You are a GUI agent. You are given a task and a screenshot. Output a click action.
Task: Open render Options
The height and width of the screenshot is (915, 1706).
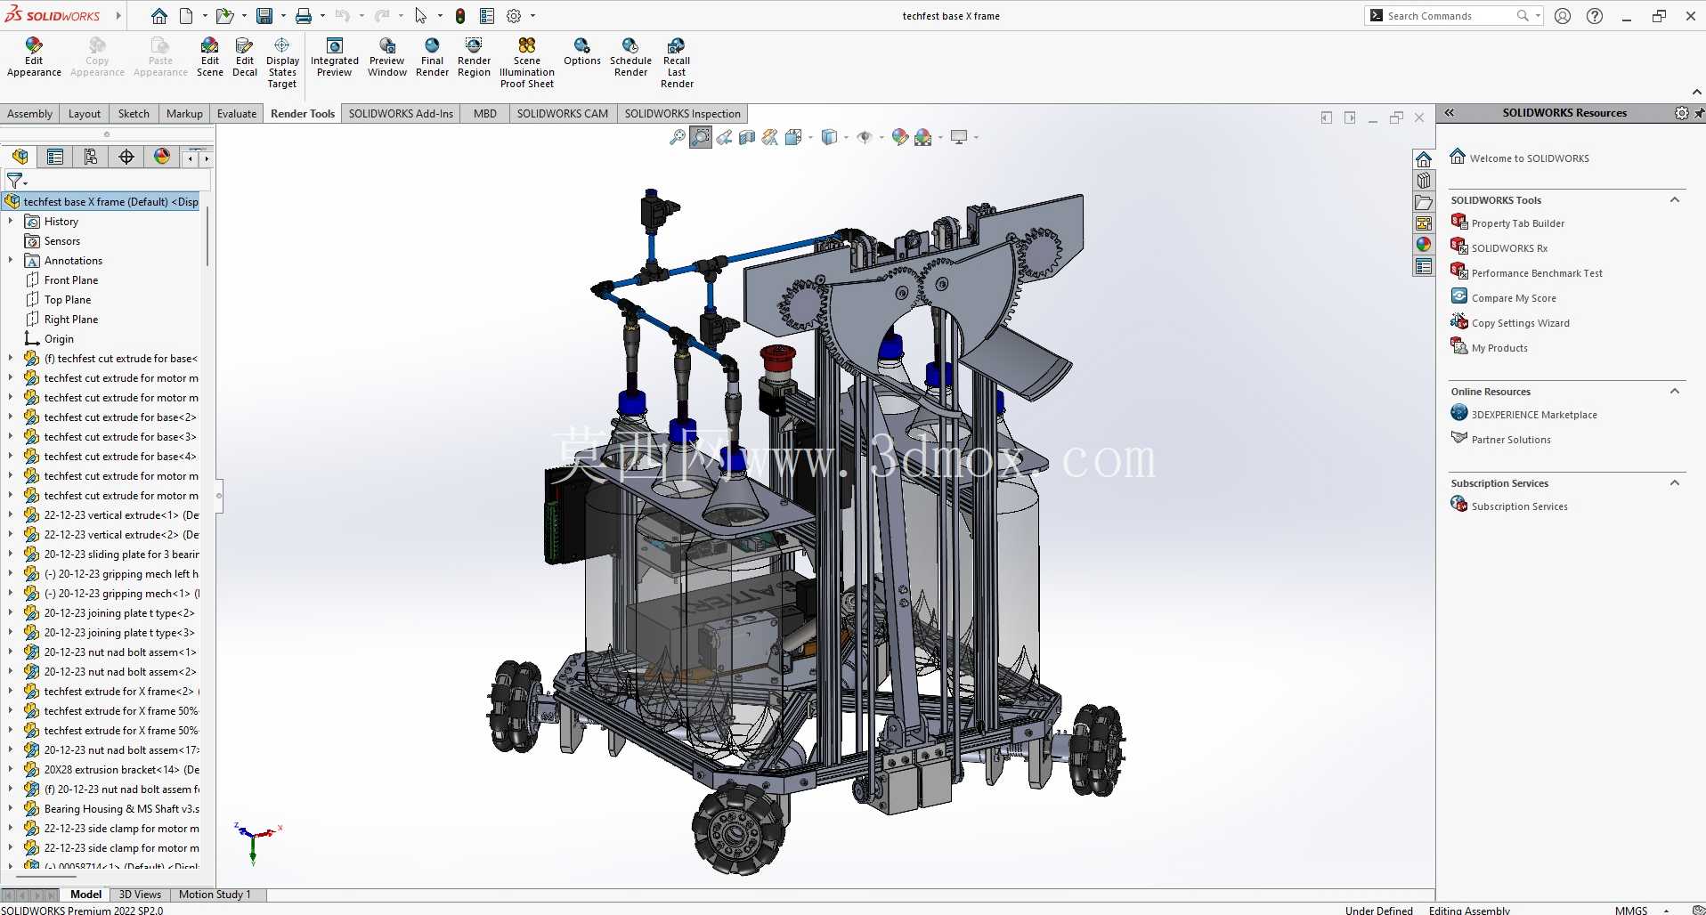582,52
